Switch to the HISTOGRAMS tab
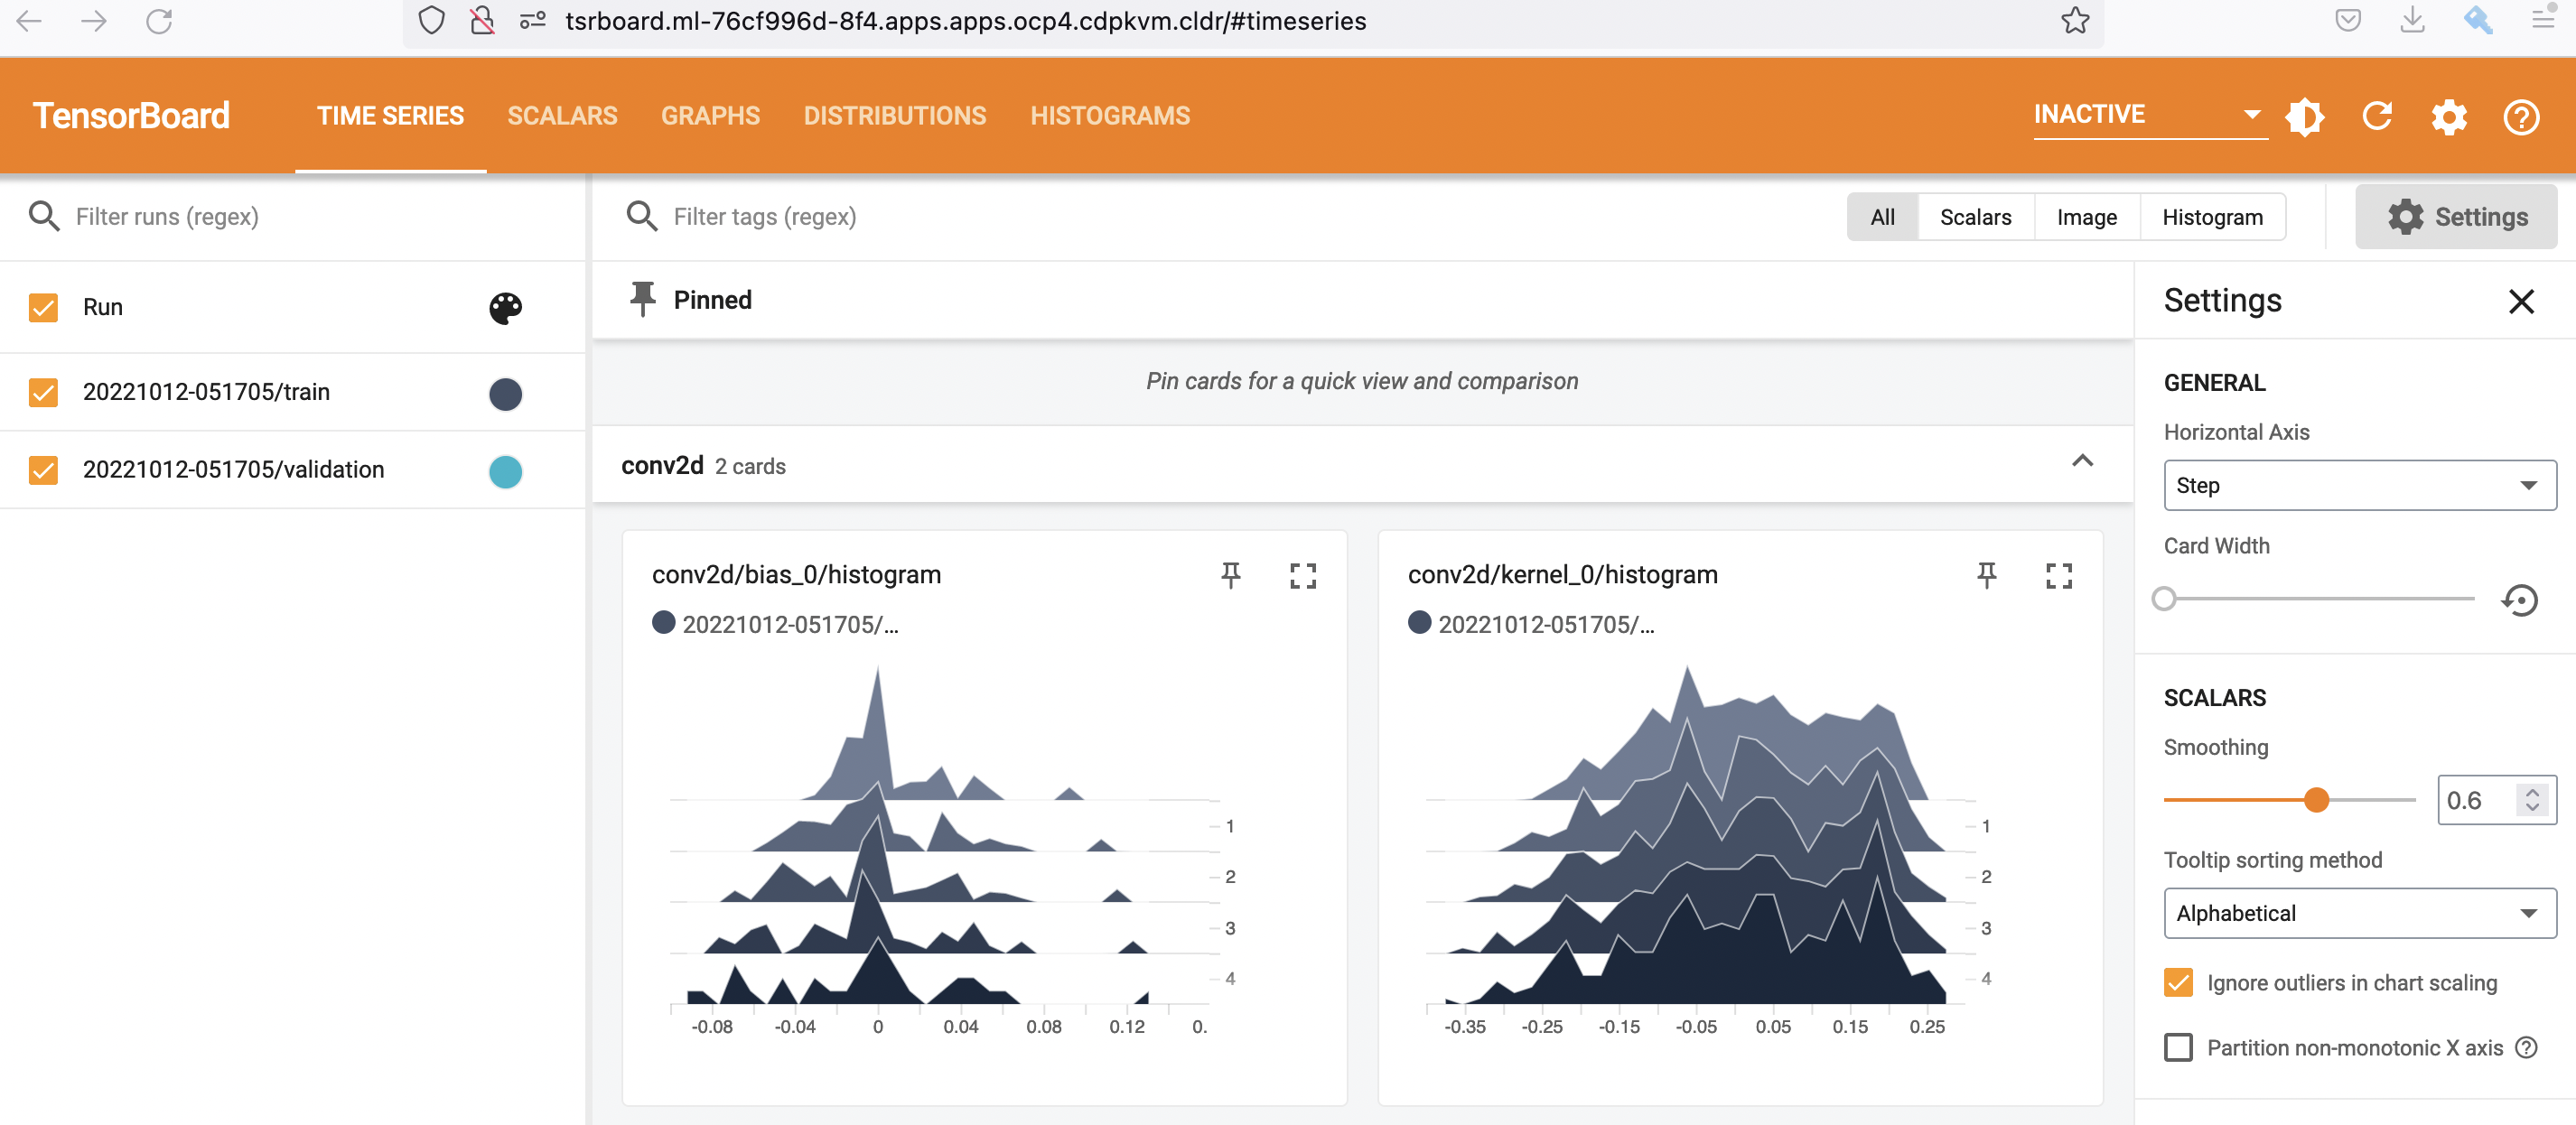The width and height of the screenshot is (2576, 1125). click(1109, 116)
